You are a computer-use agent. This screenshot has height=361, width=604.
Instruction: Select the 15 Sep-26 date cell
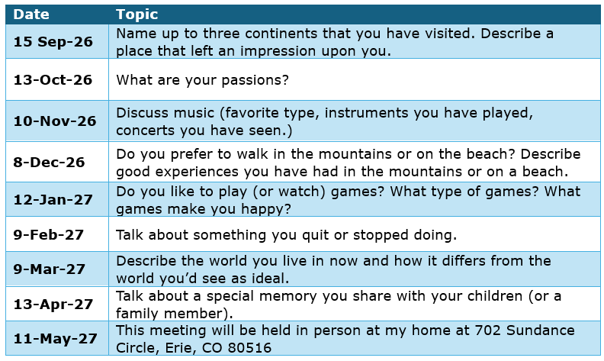(57, 42)
